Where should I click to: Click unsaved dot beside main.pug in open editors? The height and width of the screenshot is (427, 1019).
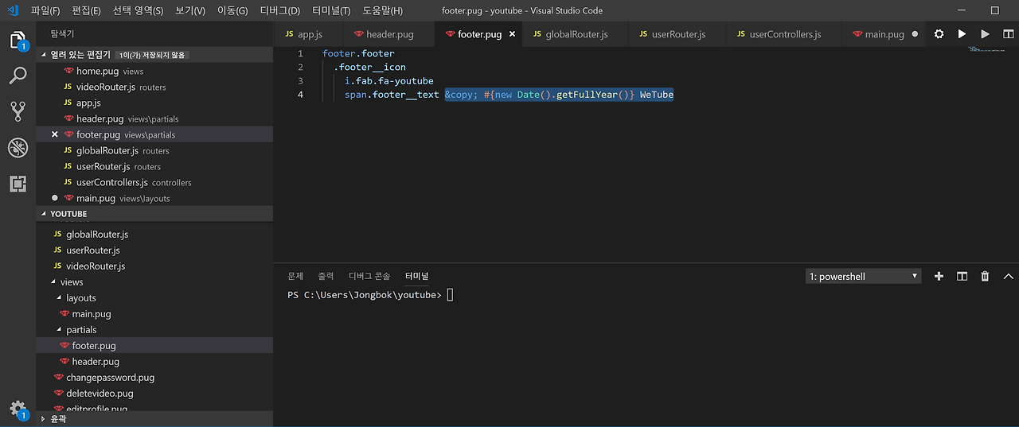click(x=54, y=198)
